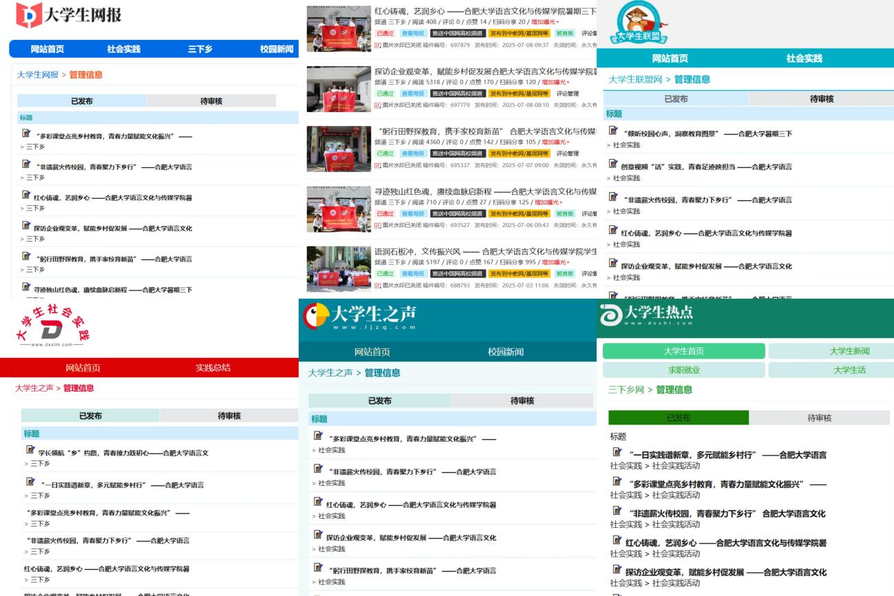894x596 pixels.
Task: Open 评论管理 for 躬行田野探教育 article listing
Action: 568,153
